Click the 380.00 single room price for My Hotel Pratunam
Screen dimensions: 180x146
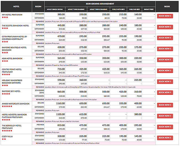click(61, 14)
